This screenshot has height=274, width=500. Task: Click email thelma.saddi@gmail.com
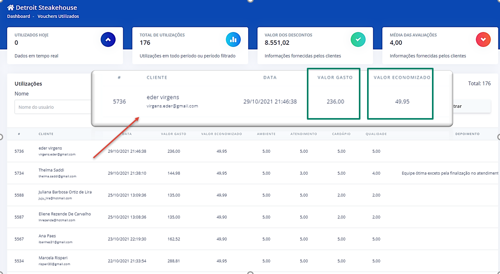point(57,177)
